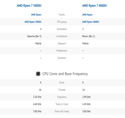Click the CPU group row label
This screenshot has height=118, width=125.
click(x=62, y=22)
